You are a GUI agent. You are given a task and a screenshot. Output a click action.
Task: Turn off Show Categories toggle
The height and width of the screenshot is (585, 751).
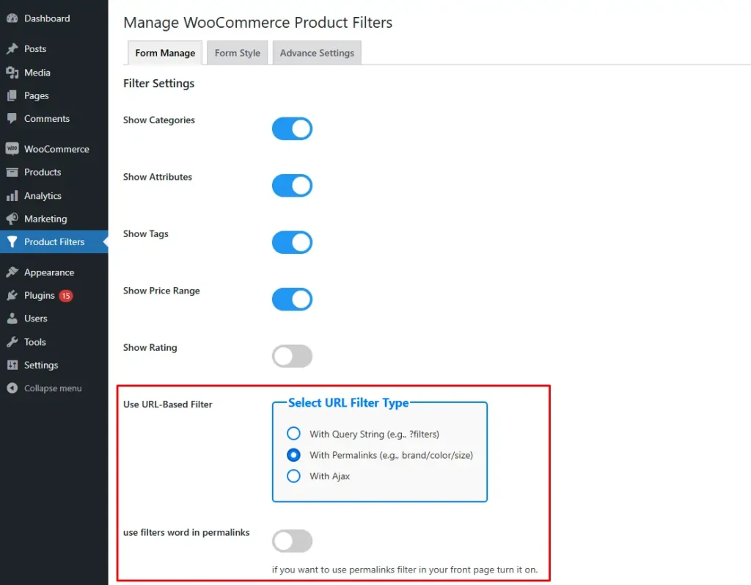point(292,128)
